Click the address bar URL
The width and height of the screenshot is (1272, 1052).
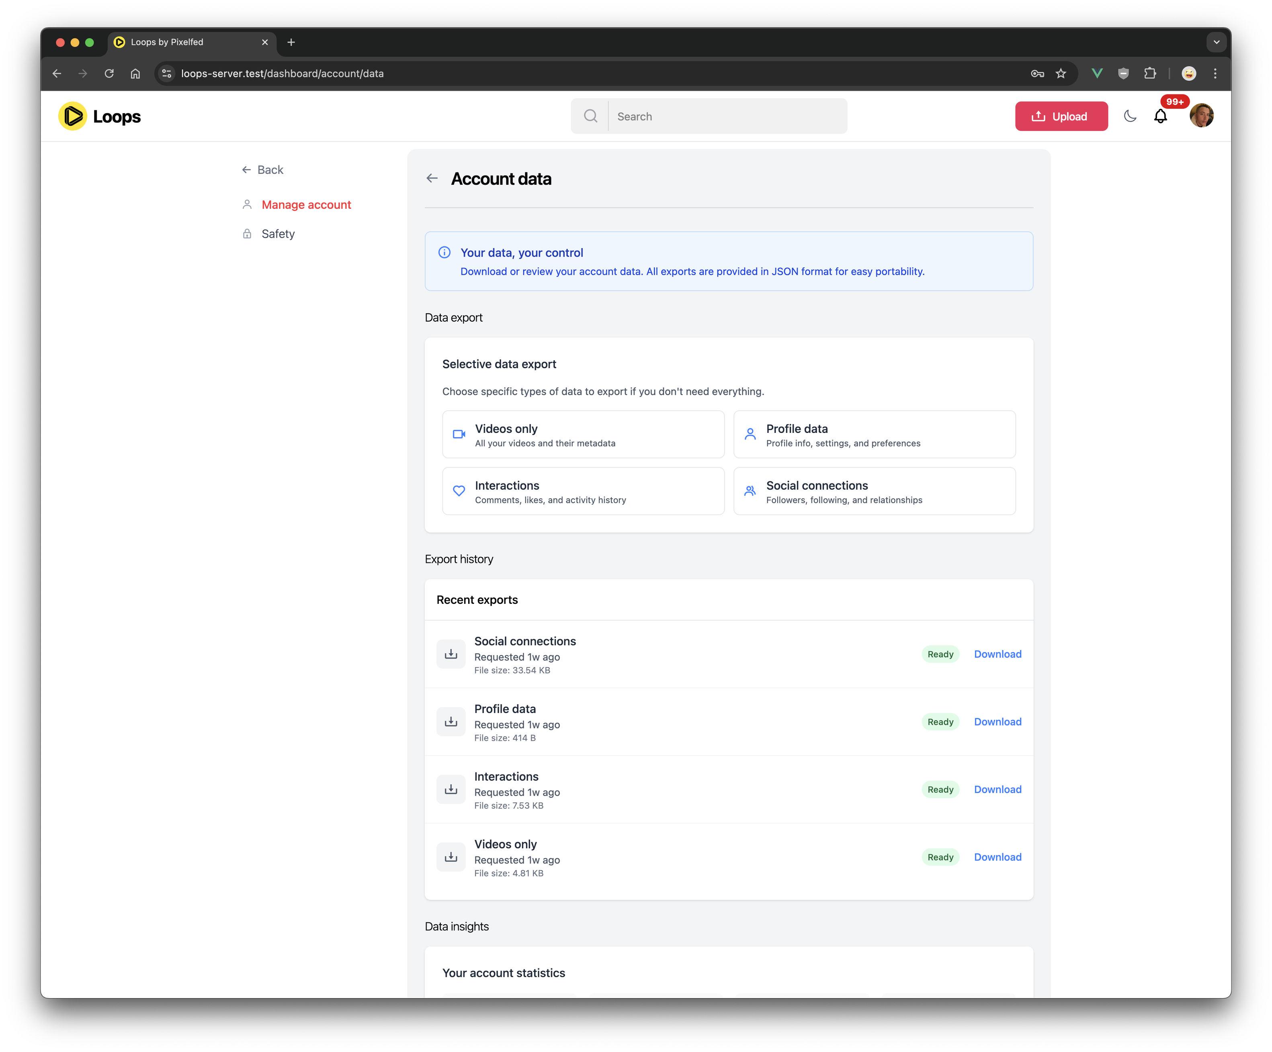click(282, 73)
